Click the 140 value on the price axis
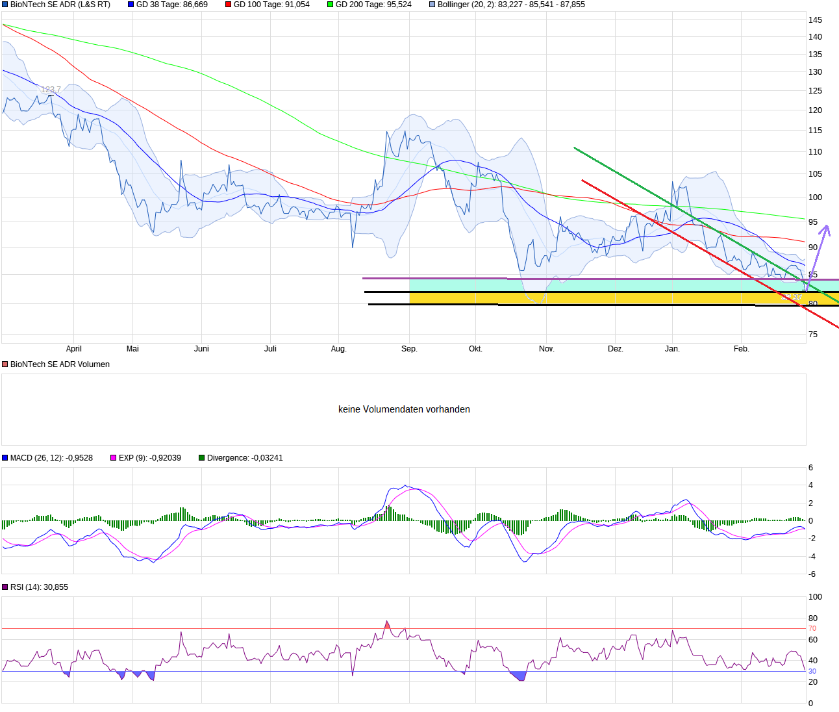The width and height of the screenshot is (839, 712). point(815,37)
